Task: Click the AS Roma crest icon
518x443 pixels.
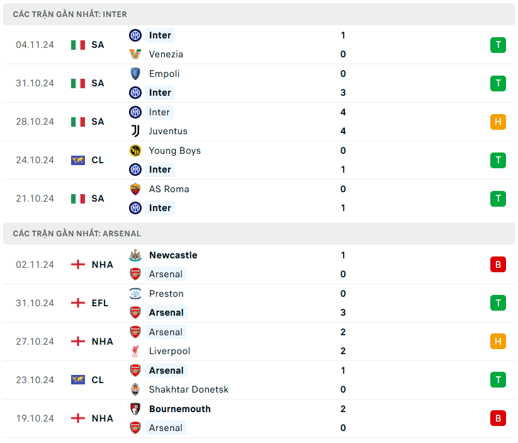Action: (x=135, y=189)
